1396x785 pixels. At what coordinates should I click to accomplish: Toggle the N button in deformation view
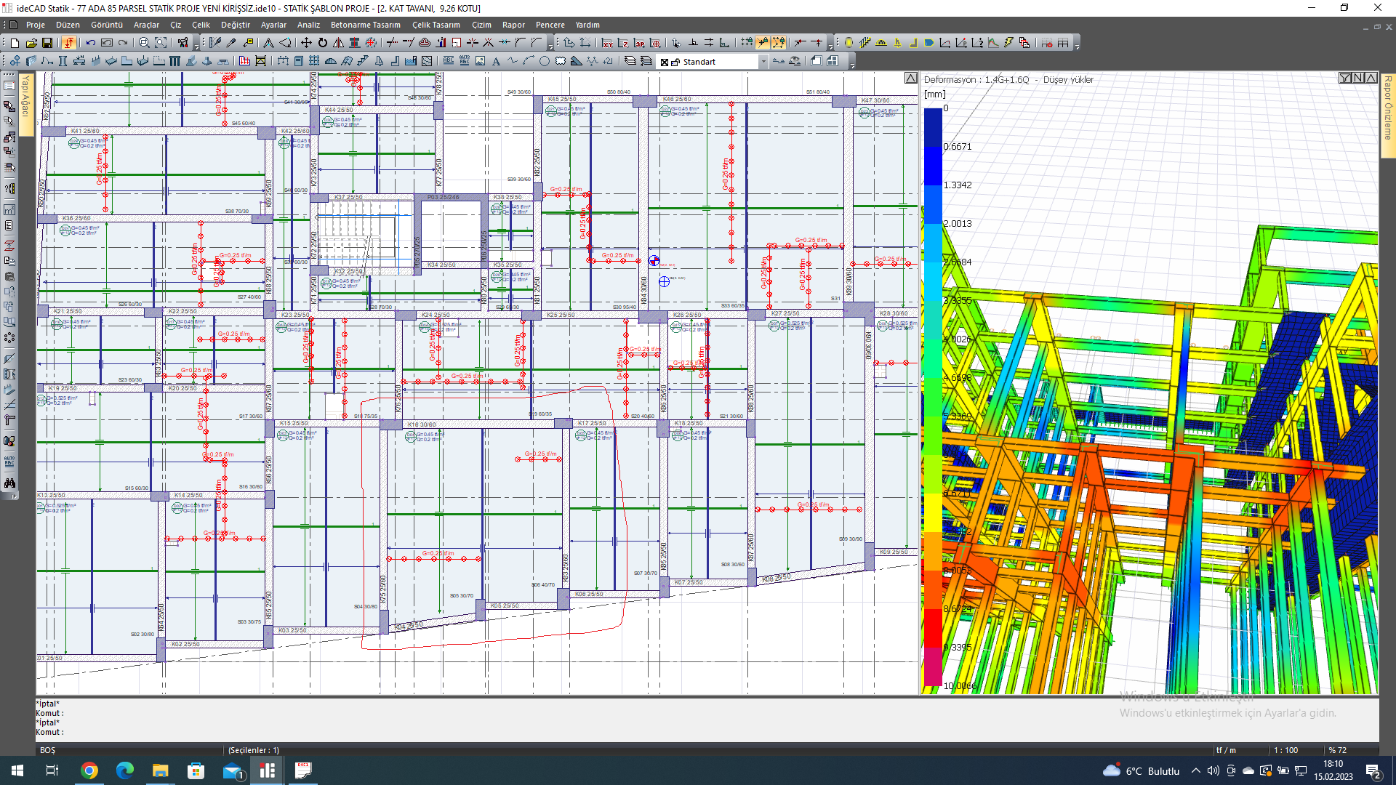tap(1358, 78)
